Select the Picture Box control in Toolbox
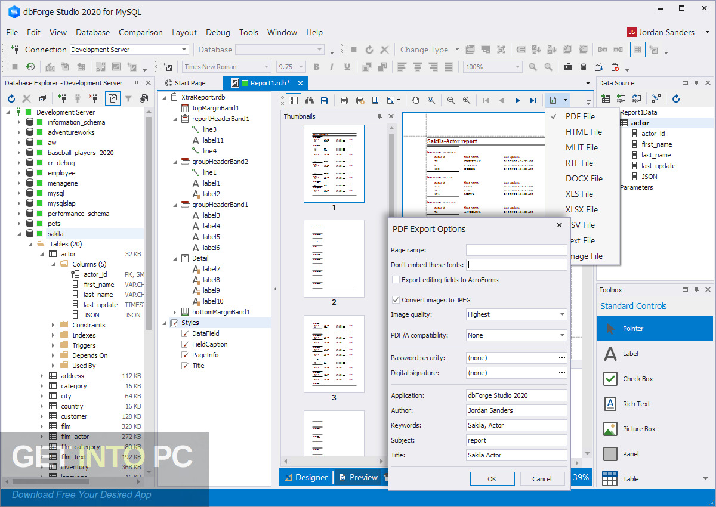Screen dimensions: 716x507 coord(655,429)
